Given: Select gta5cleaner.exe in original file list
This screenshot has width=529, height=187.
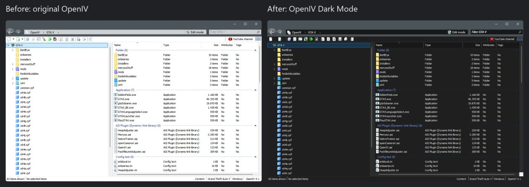Looking at the screenshot, I should (127, 103).
